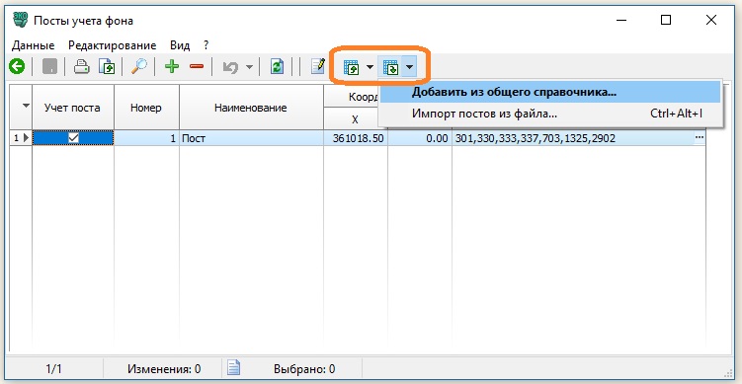Click the export document icon beside printer
Screen dimensions: 742x384
click(x=107, y=67)
